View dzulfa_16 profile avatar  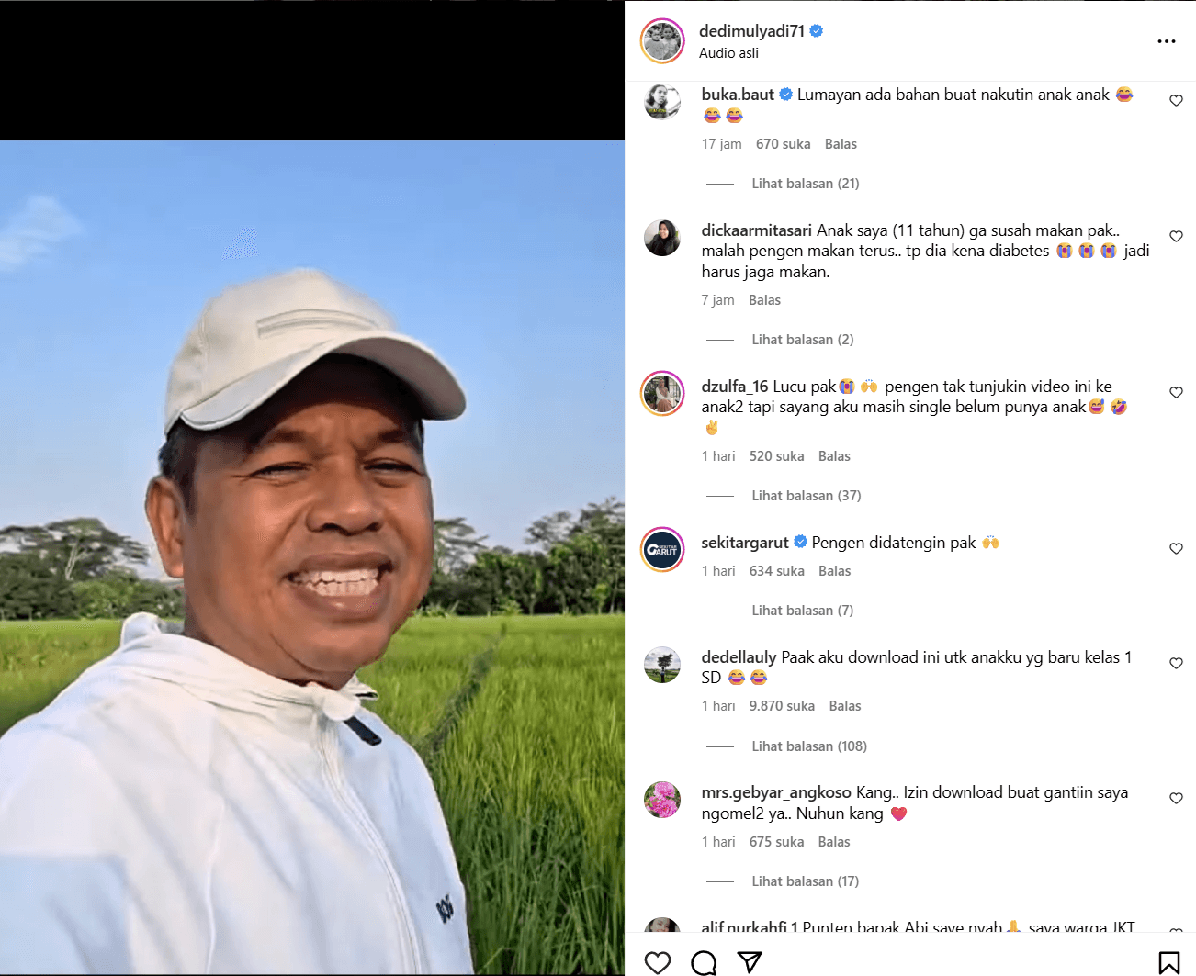pos(662,394)
